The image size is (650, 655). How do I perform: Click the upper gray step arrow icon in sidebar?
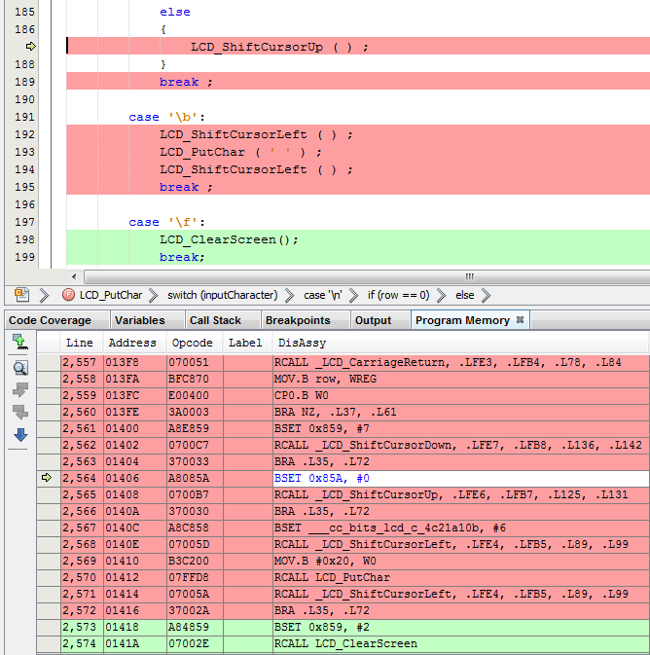[20, 389]
